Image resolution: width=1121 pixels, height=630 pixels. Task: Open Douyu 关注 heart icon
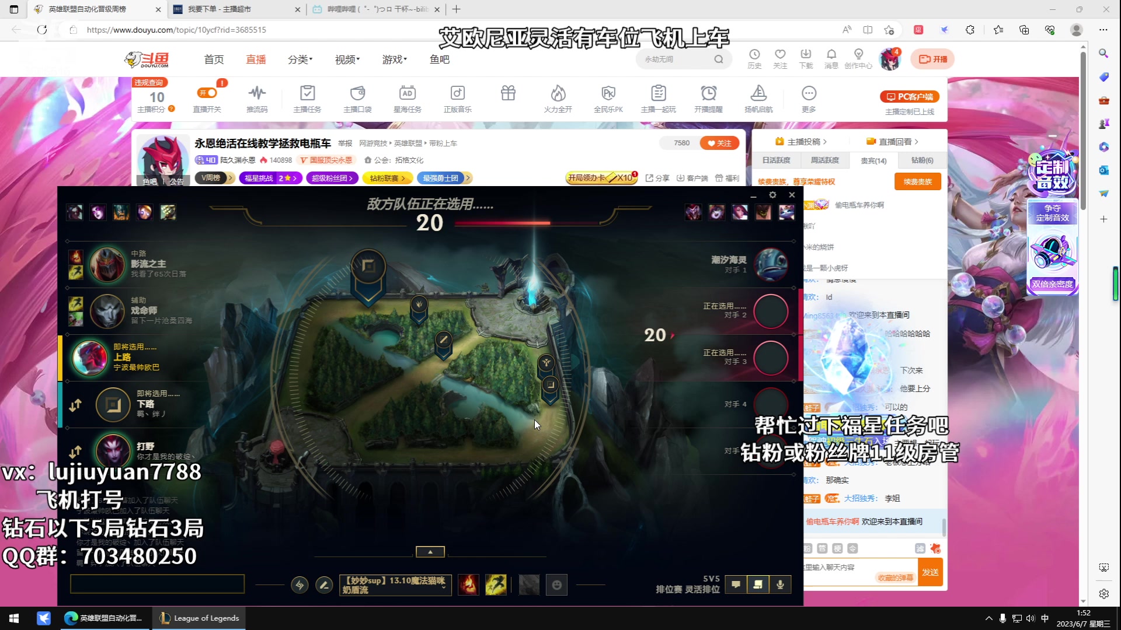(780, 59)
